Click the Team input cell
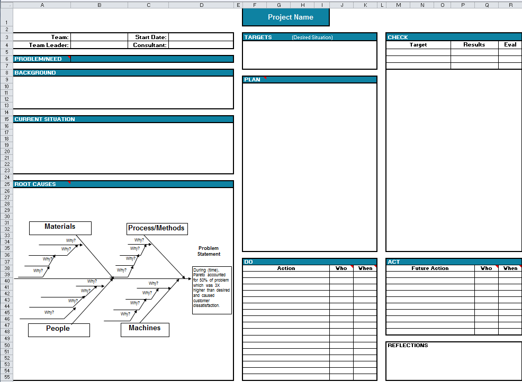The height and width of the screenshot is (382, 522). (99, 37)
